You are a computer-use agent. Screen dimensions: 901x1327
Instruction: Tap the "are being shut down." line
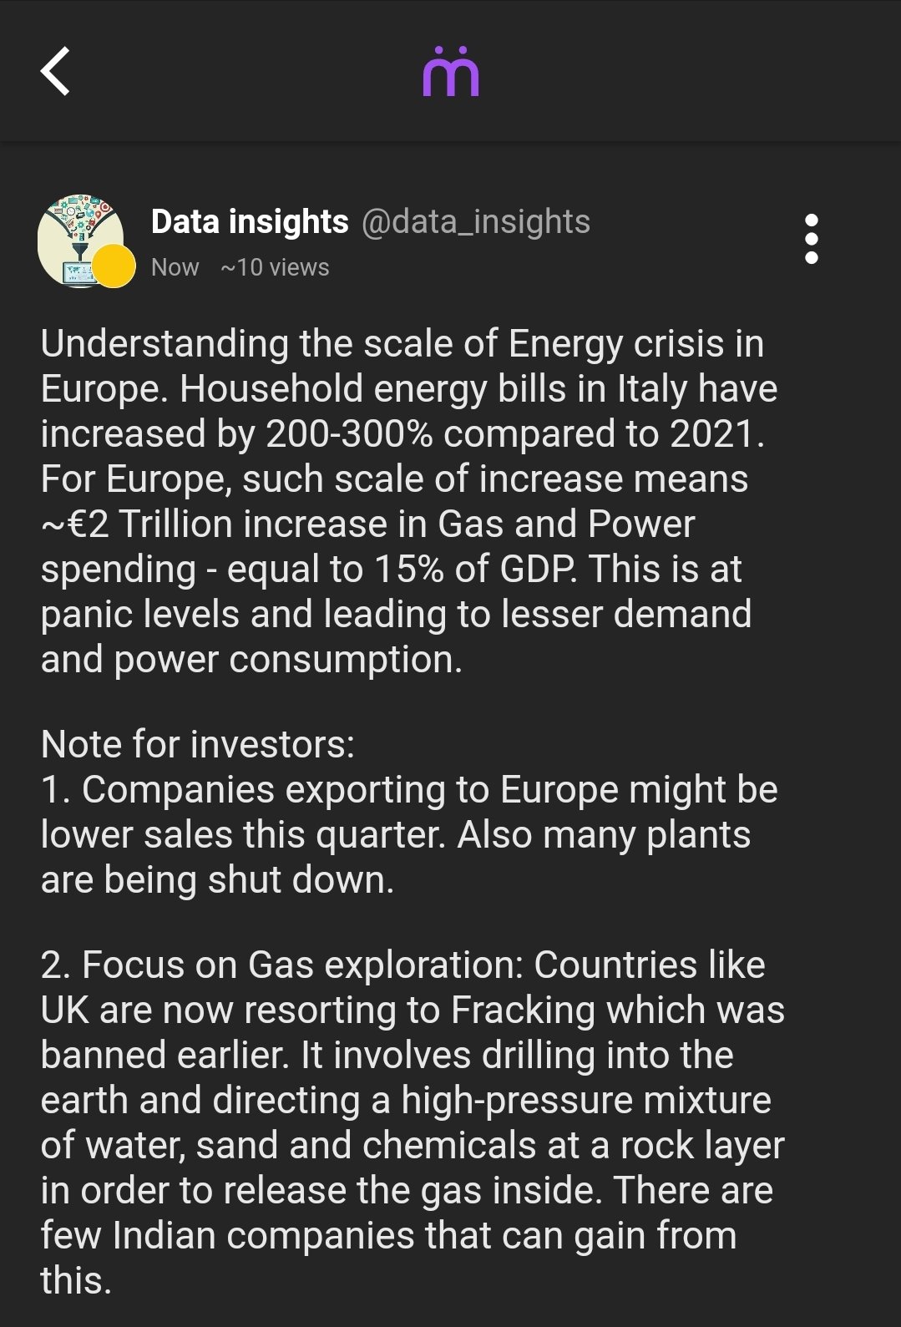[217, 880]
